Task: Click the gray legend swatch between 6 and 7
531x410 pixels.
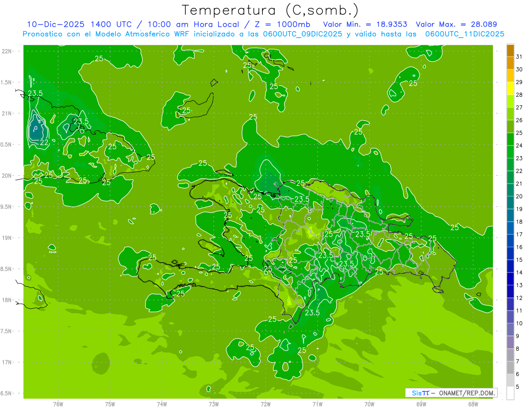Action: coord(510,368)
